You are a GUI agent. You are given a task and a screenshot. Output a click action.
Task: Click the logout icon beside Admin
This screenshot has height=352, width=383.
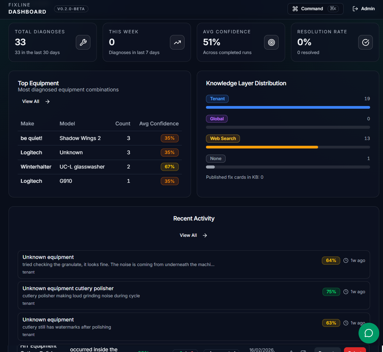pyautogui.click(x=354, y=8)
